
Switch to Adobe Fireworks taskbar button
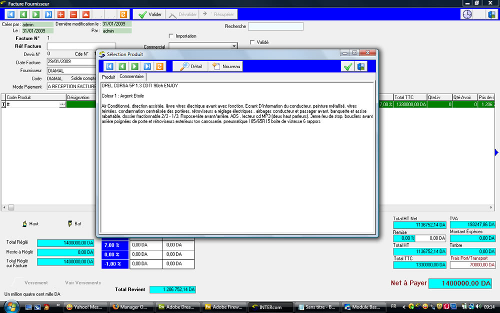[x=224, y=307]
